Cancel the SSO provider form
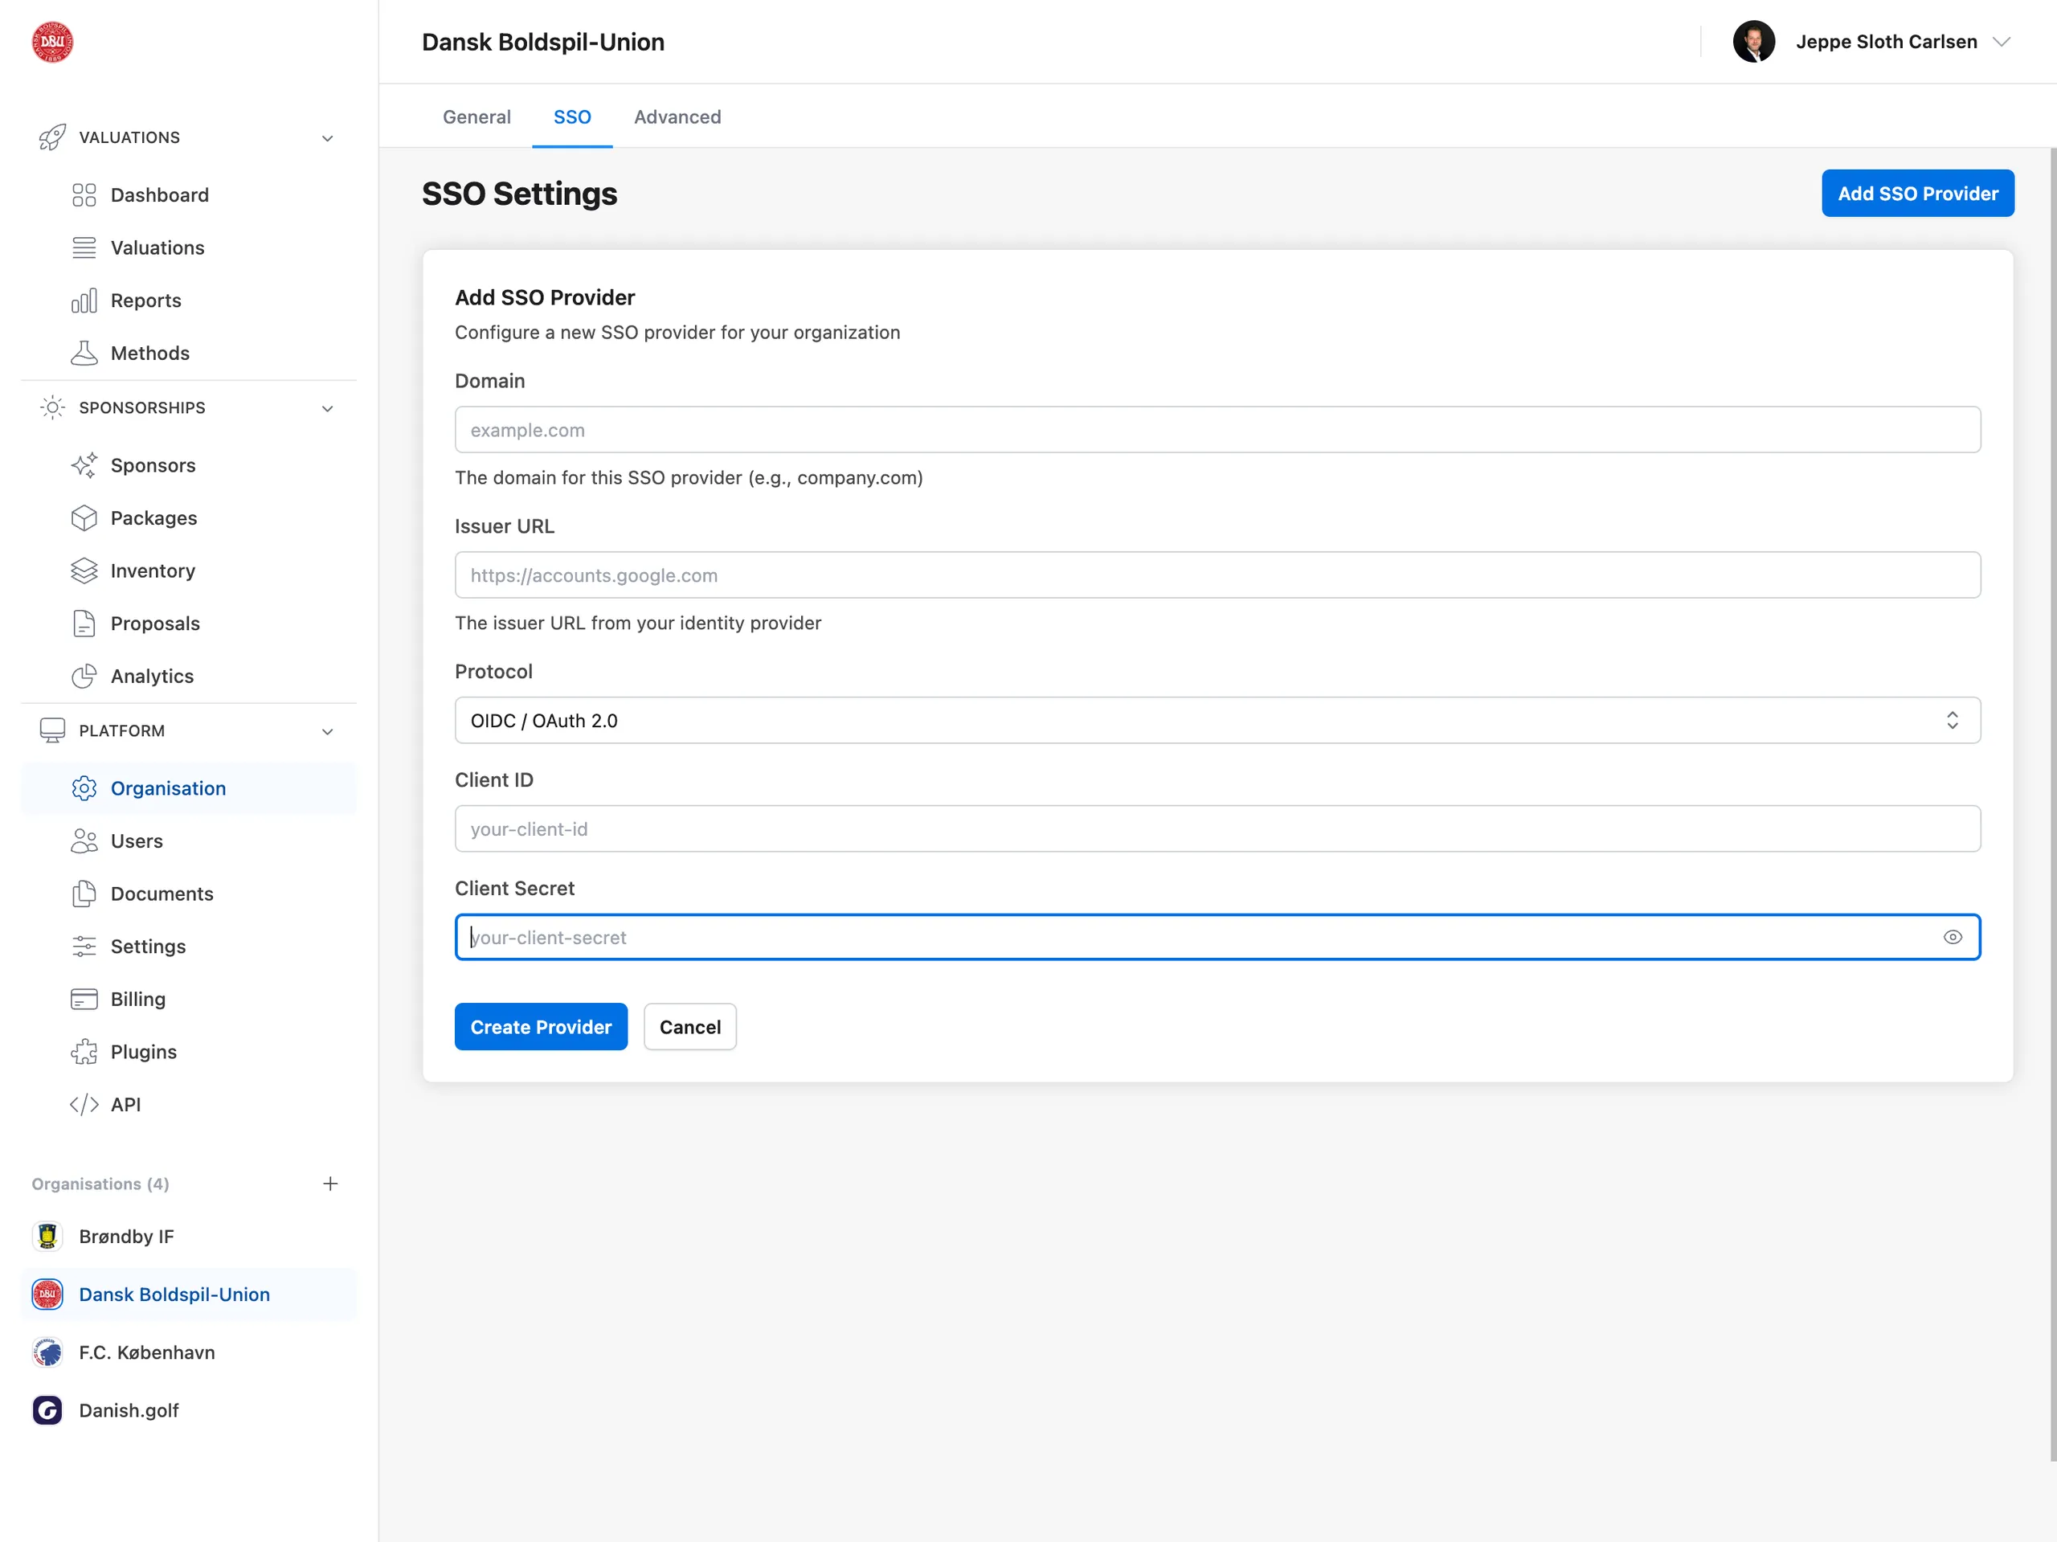The image size is (2057, 1542). [689, 1027]
